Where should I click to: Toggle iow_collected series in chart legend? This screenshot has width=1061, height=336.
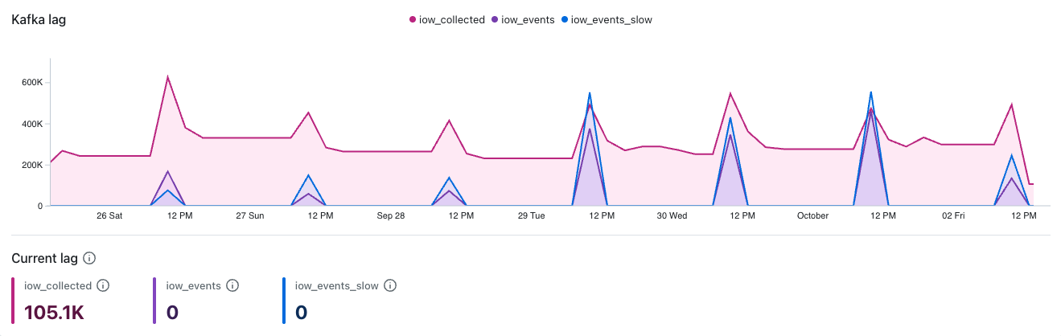pyautogui.click(x=447, y=20)
